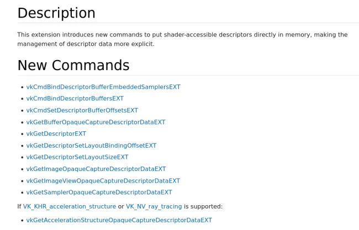Screen dimensions: 359x230
Task: Click the vkCmdBindDescriptorBuffersEXT command link
Action: 75,99
